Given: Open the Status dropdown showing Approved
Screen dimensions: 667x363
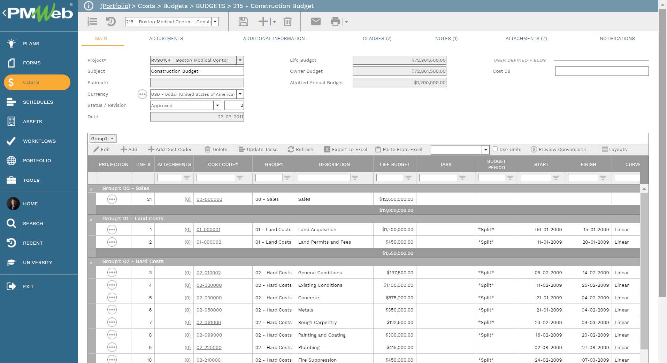Looking at the screenshot, I should [x=217, y=105].
